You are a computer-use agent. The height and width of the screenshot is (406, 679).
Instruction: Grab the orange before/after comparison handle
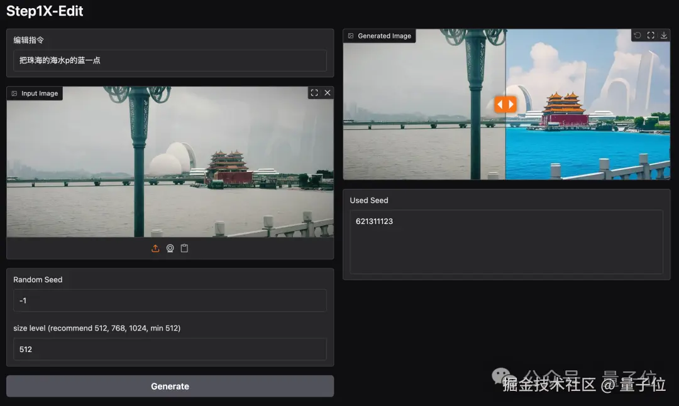(x=505, y=104)
